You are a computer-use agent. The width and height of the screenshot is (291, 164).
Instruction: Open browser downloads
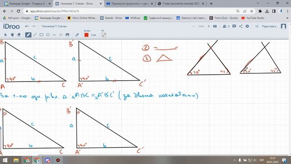tap(267, 11)
